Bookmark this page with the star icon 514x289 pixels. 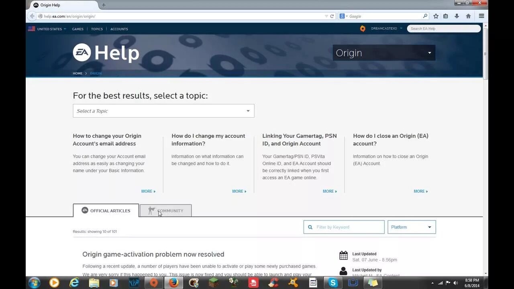436,16
